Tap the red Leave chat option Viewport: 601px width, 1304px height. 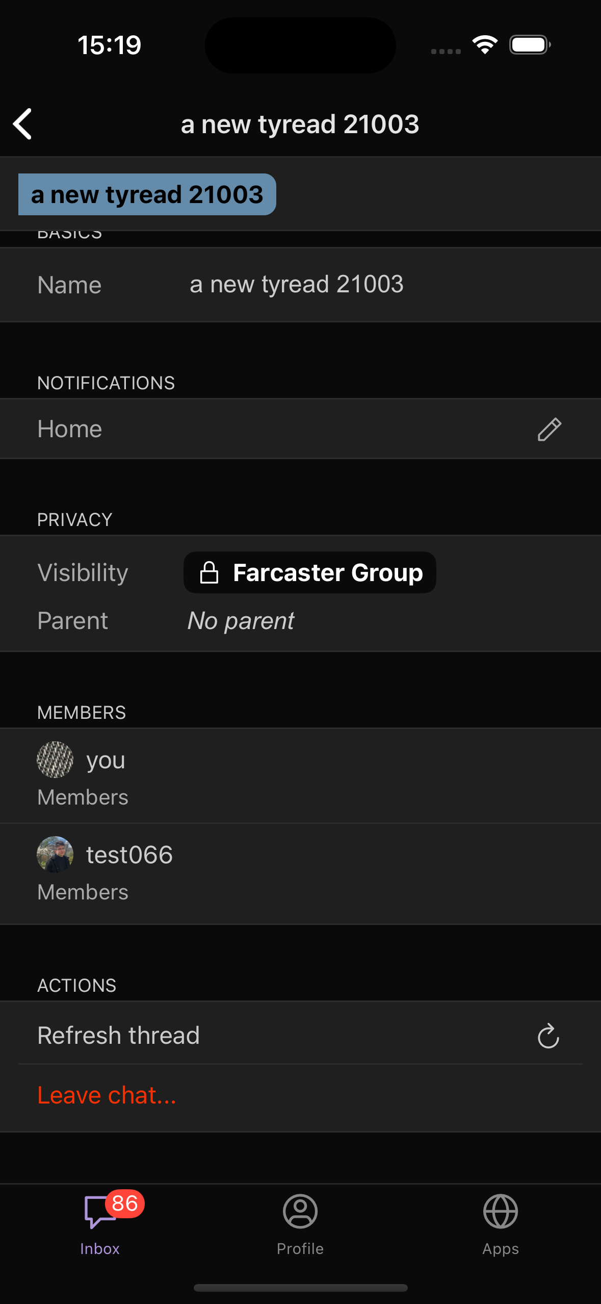coord(107,1095)
